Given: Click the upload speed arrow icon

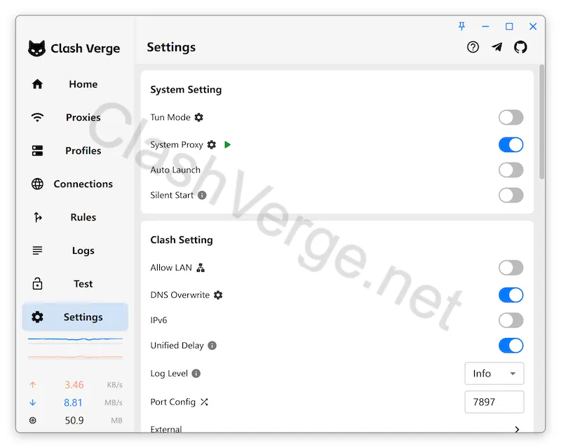Looking at the screenshot, I should click(32, 385).
